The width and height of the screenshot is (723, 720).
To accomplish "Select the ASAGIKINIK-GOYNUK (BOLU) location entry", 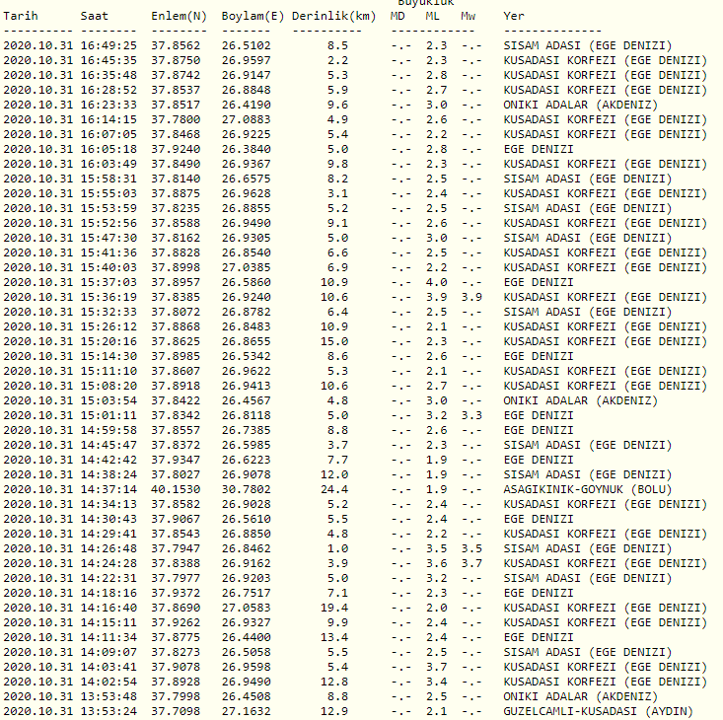I will (587, 489).
